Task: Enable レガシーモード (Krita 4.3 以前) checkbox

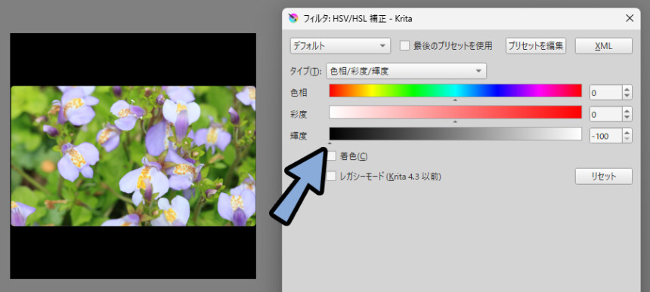Action: (332, 177)
